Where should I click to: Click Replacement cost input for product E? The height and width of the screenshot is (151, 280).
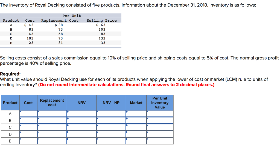click(x=52, y=141)
